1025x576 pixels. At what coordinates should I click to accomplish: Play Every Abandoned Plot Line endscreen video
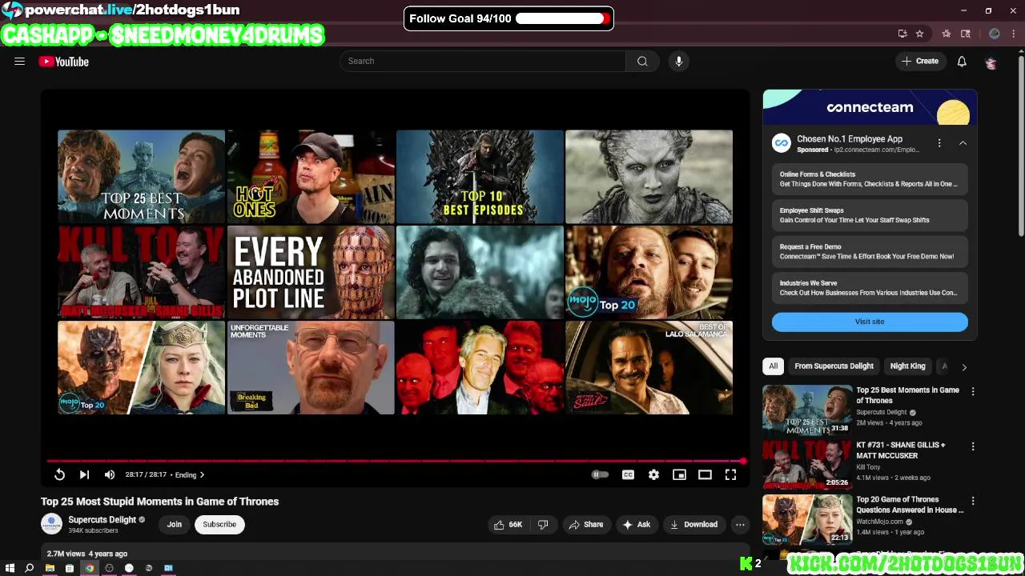311,272
